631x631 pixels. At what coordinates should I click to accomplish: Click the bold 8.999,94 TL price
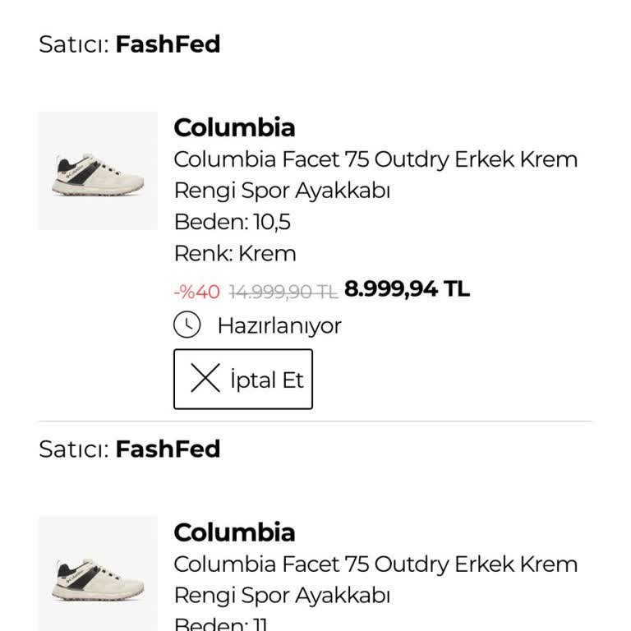click(407, 289)
